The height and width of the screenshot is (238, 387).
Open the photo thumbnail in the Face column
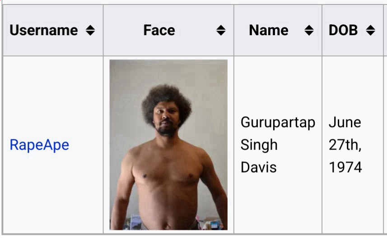click(168, 145)
